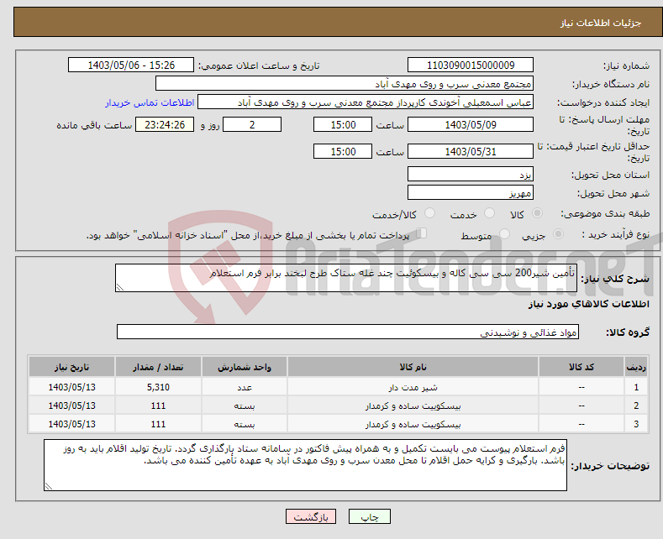Select the متوسط purchase type radio
663x539 pixels.
click(504, 234)
